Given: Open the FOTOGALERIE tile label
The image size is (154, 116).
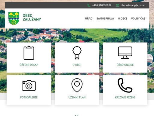Looking at the screenshot, I should tap(29, 97).
